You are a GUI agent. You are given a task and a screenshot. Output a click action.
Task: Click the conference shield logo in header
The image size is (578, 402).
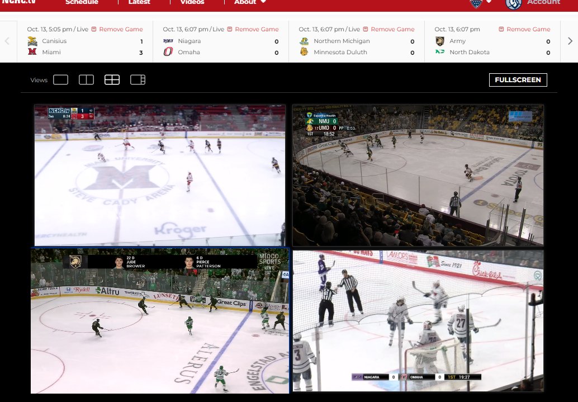[x=476, y=3]
